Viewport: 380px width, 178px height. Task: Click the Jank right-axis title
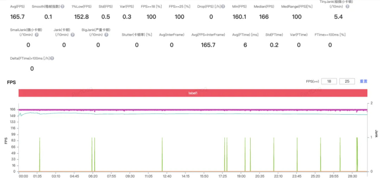(376, 133)
